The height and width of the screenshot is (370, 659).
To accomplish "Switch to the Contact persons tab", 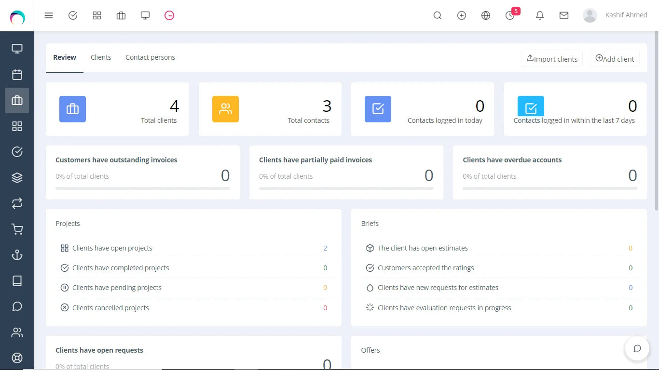I will click(150, 57).
